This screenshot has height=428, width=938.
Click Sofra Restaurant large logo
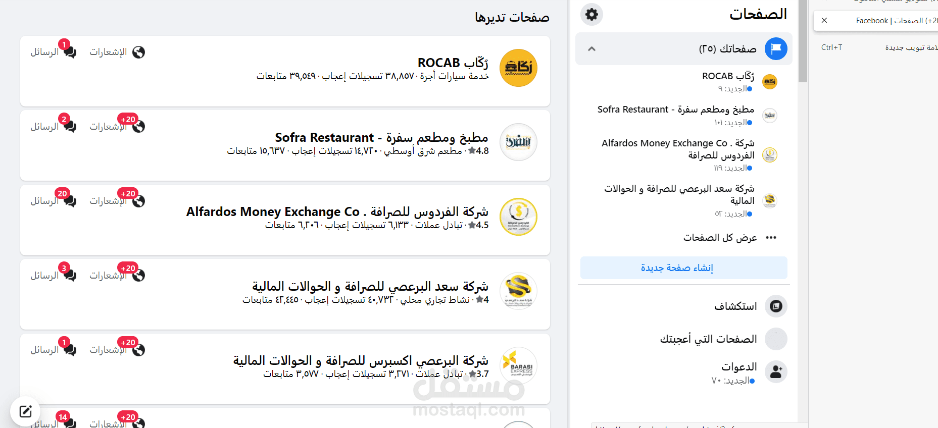[x=518, y=142]
